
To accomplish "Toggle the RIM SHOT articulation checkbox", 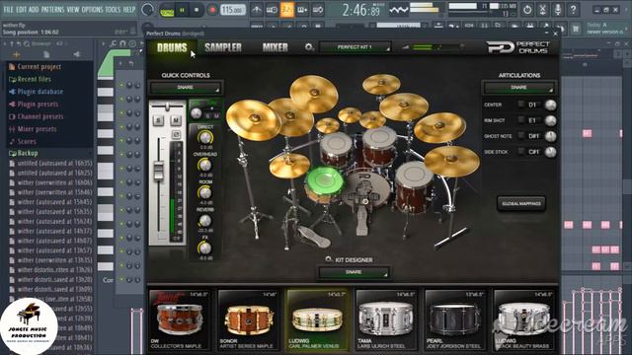I will pyautogui.click(x=520, y=120).
